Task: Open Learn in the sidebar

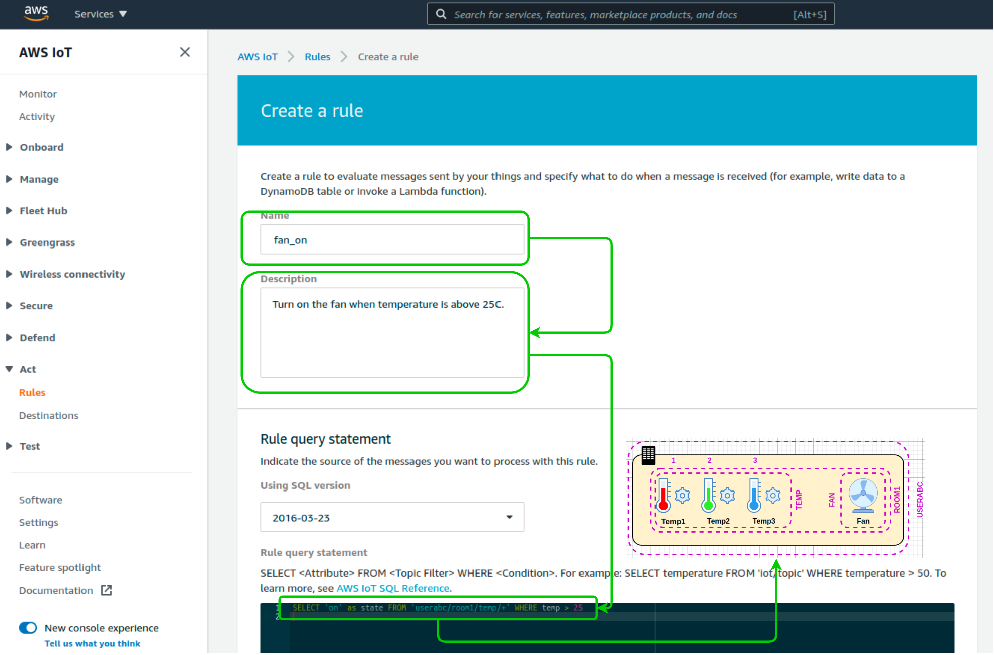Action: (32, 545)
